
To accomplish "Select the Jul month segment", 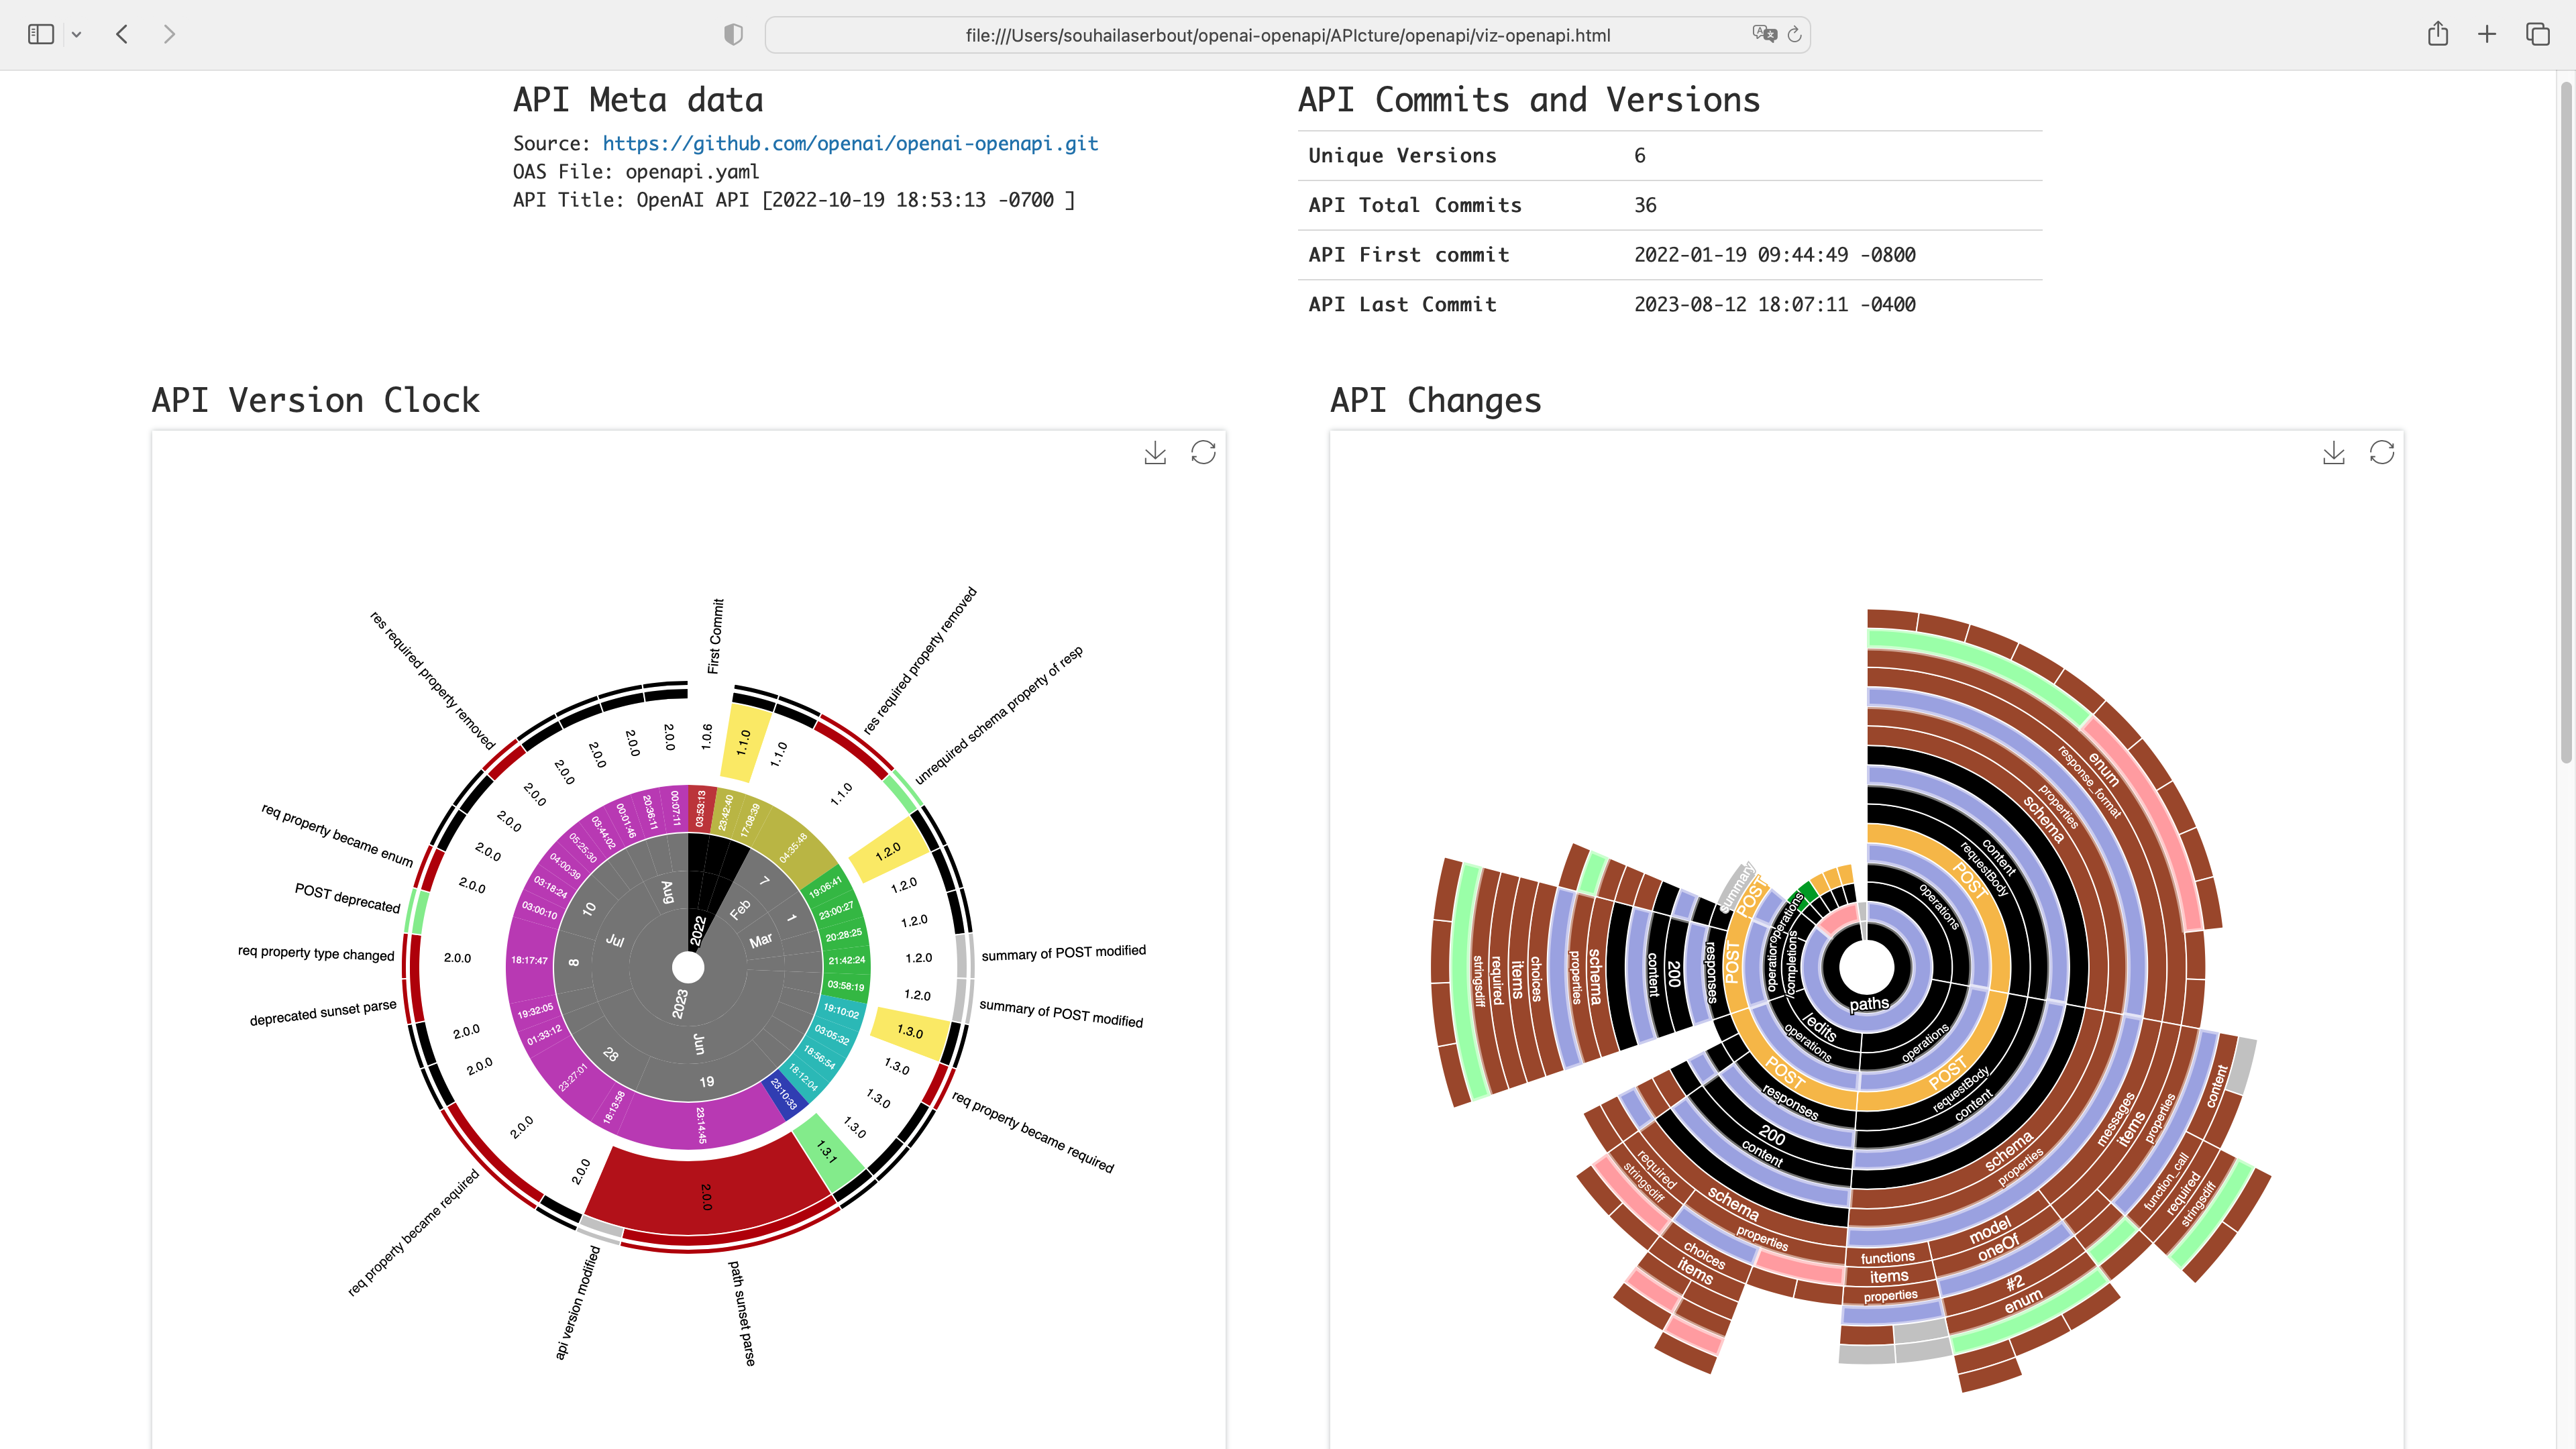I will tap(615, 941).
